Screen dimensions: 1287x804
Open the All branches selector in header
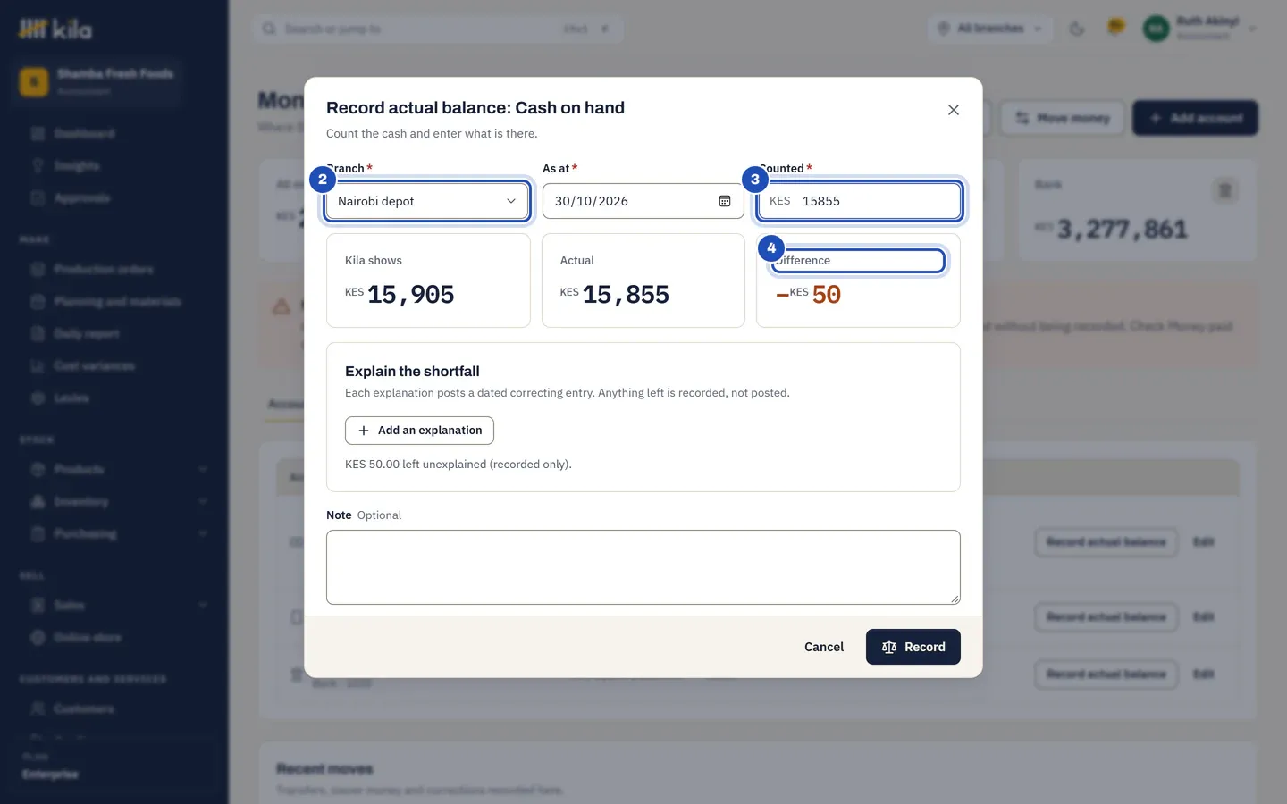tap(990, 29)
